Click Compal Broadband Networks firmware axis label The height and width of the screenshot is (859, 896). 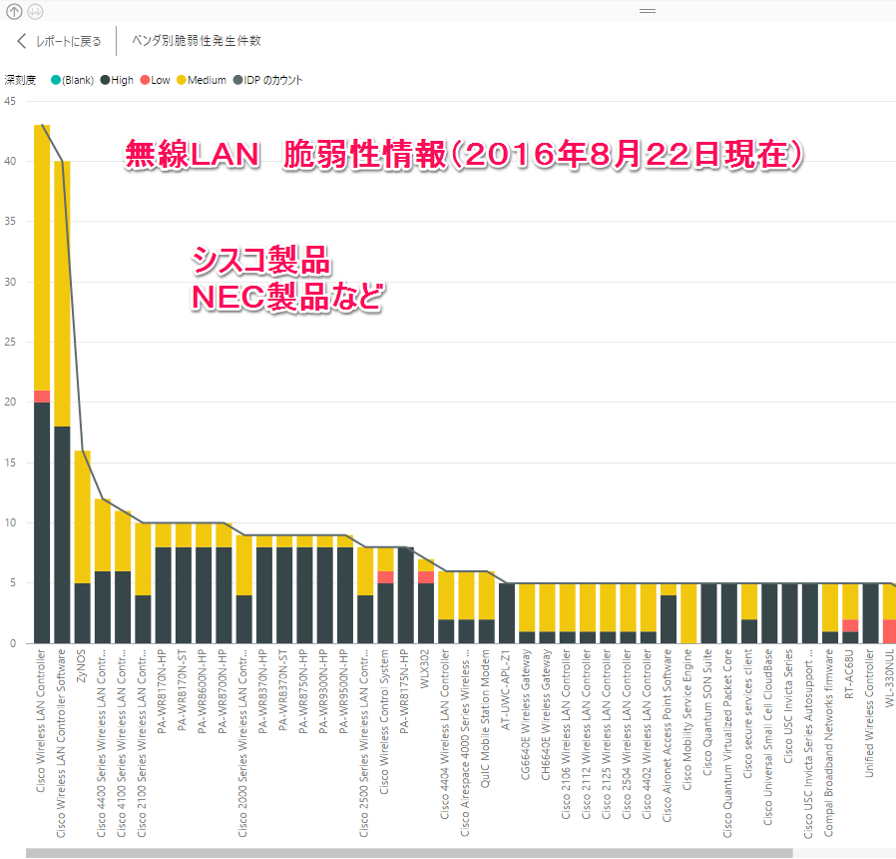[x=829, y=743]
